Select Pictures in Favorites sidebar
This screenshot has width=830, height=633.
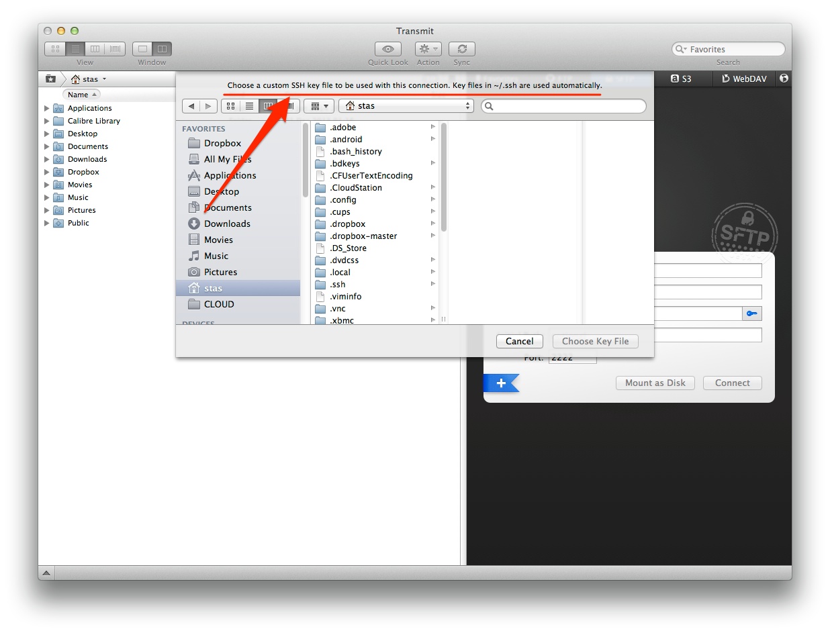coord(220,272)
